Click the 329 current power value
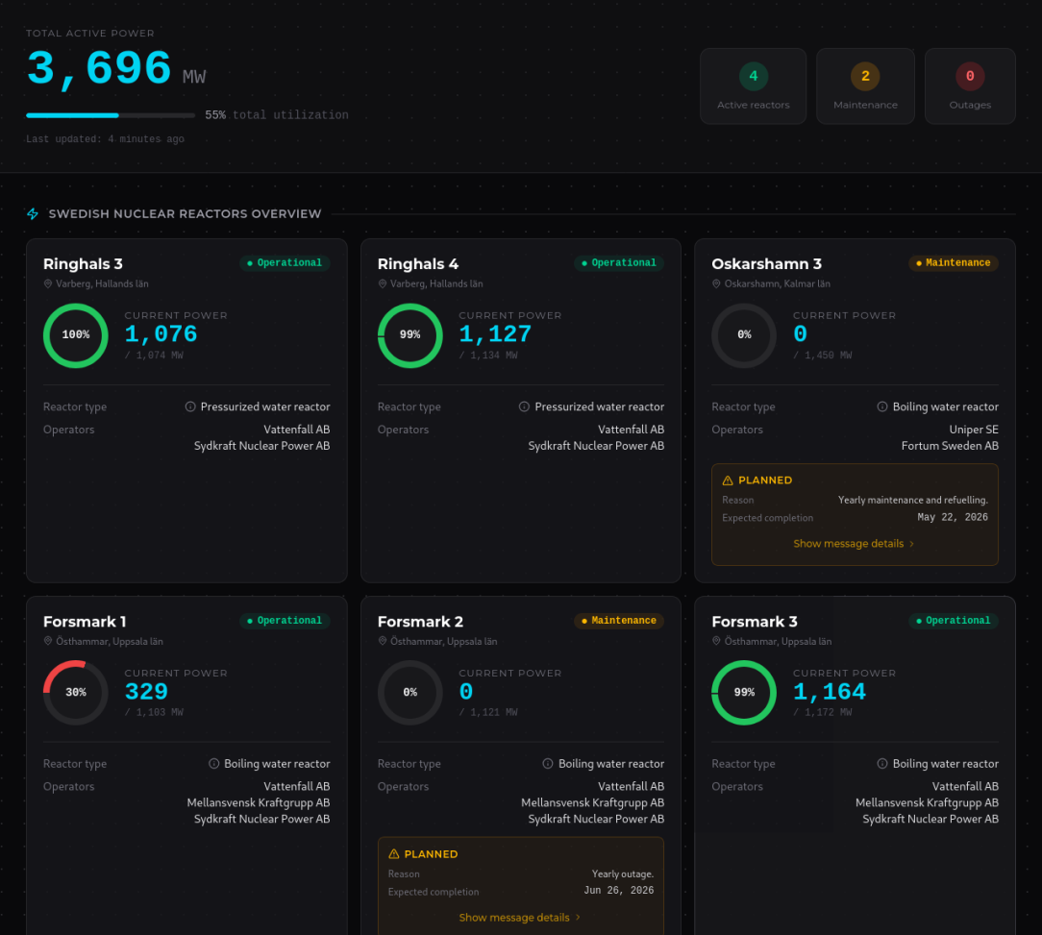 pyautogui.click(x=146, y=692)
